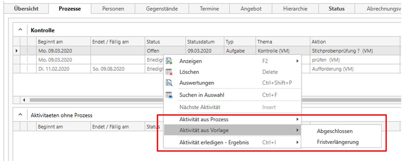Screen dimensions: 403x161
Task: Click the Aufgabe type cell
Action: (240, 51)
